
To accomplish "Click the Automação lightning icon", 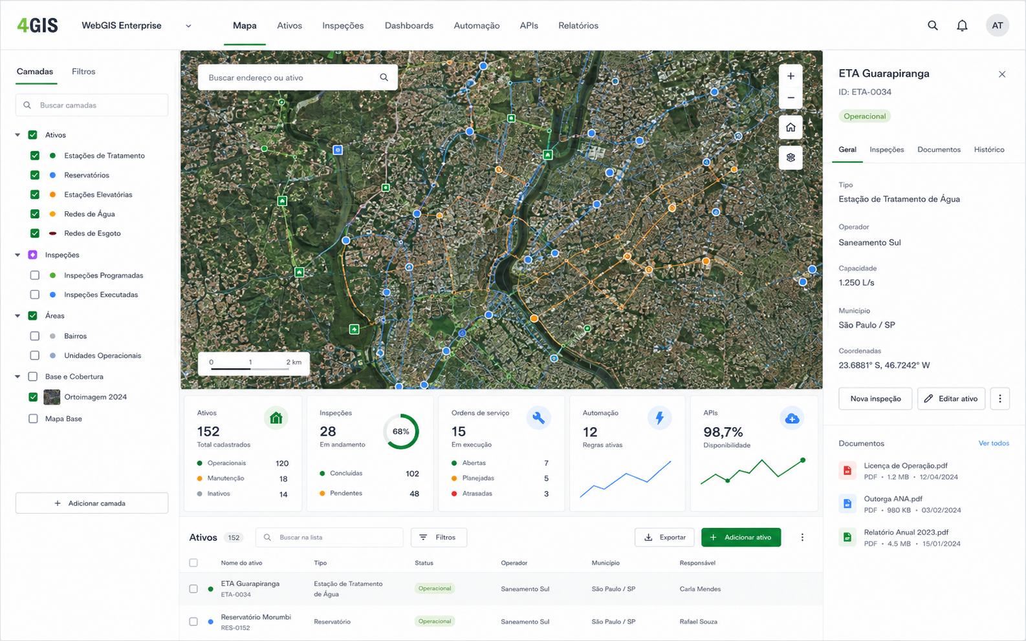I will click(x=659, y=418).
